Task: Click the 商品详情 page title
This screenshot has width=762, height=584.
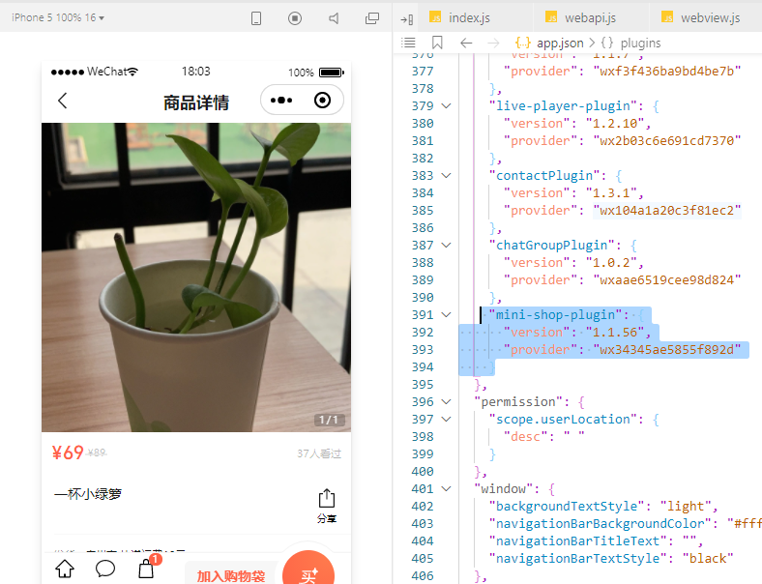Action: (196, 102)
